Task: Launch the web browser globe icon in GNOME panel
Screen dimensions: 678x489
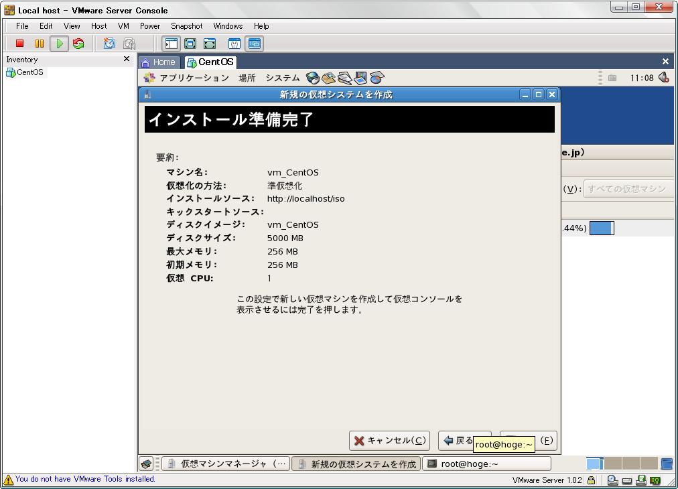Action: click(313, 78)
